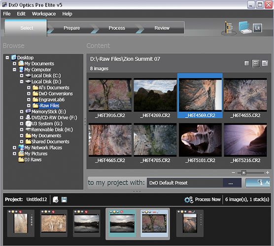This screenshot has height=246, width=274.
Task: Click the plus zoom thumbnail icon
Action: pyautogui.click(x=268, y=173)
